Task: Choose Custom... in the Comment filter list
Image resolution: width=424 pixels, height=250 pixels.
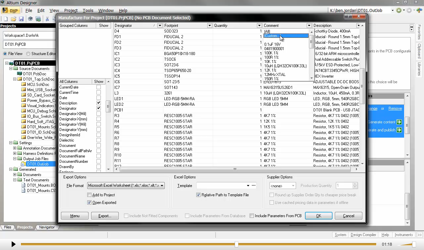Action: click(286, 36)
